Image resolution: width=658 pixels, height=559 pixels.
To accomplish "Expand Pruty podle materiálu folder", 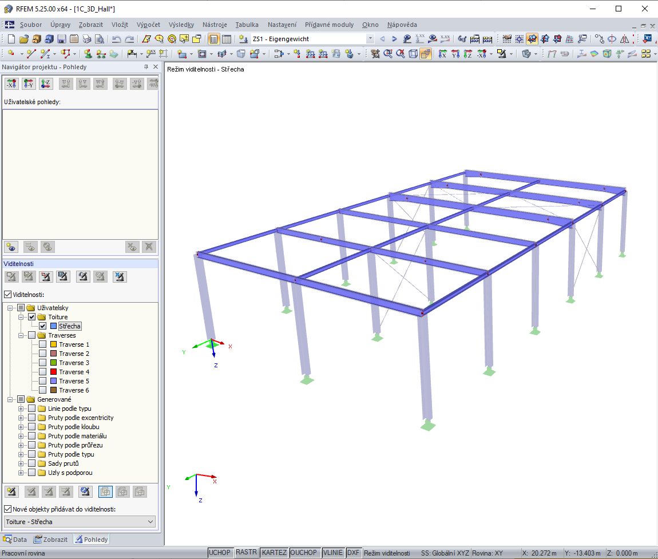I will pos(21,436).
